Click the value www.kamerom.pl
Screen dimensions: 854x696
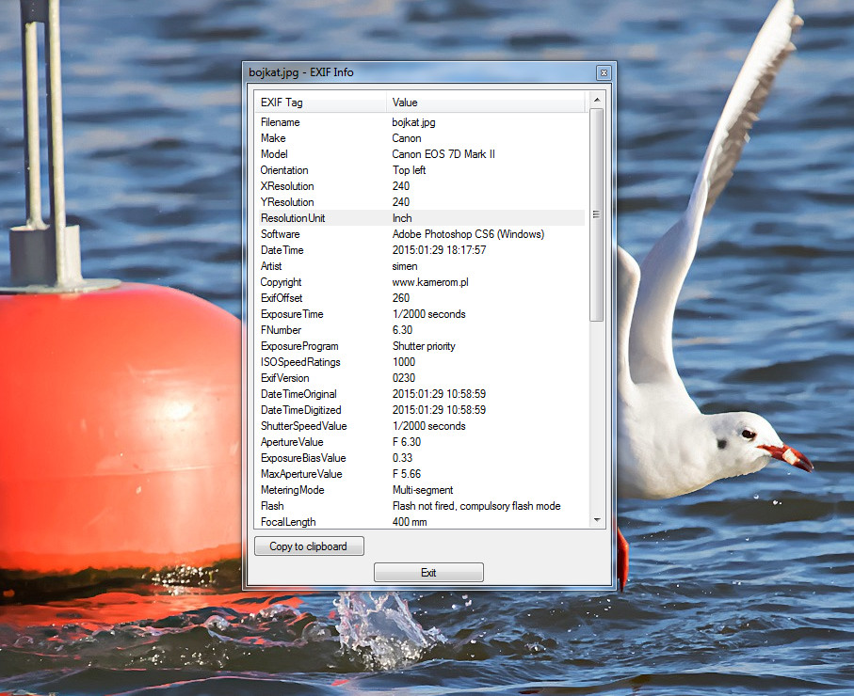[x=430, y=282]
